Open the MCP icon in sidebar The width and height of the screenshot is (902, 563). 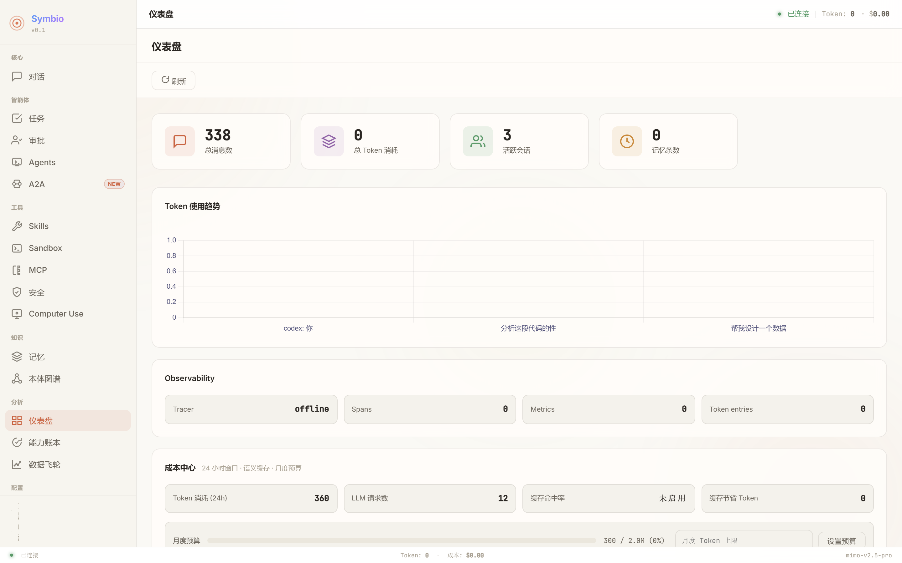click(17, 270)
